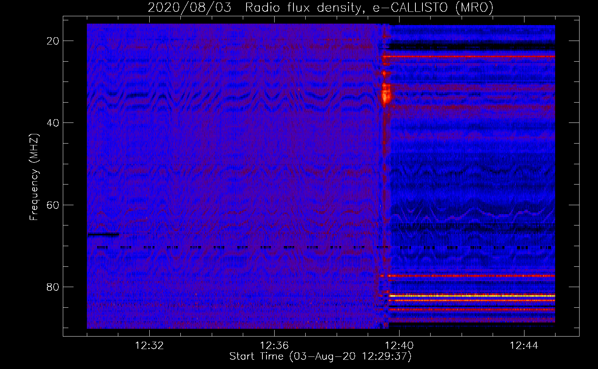Click the 12:40 time tick label

coord(399,346)
